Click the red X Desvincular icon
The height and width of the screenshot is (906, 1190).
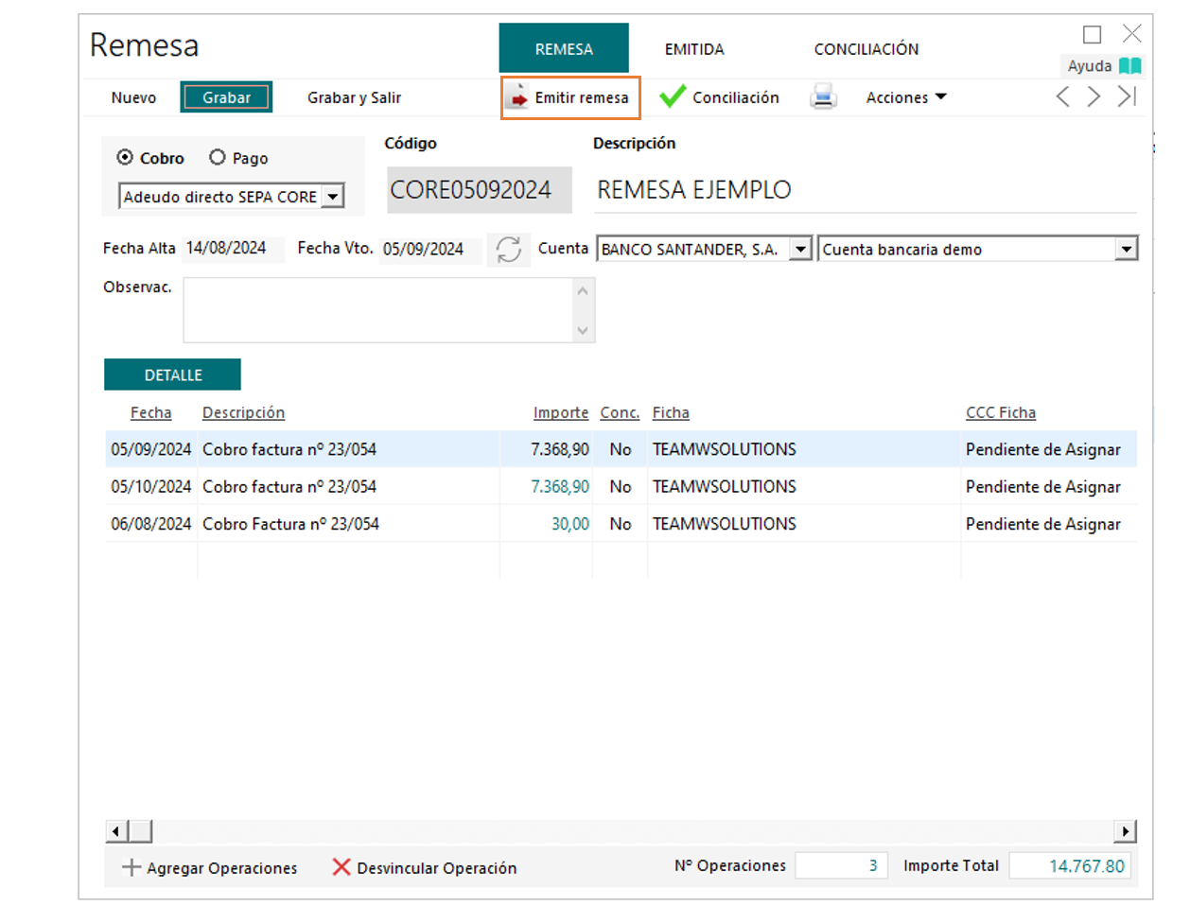tap(341, 867)
